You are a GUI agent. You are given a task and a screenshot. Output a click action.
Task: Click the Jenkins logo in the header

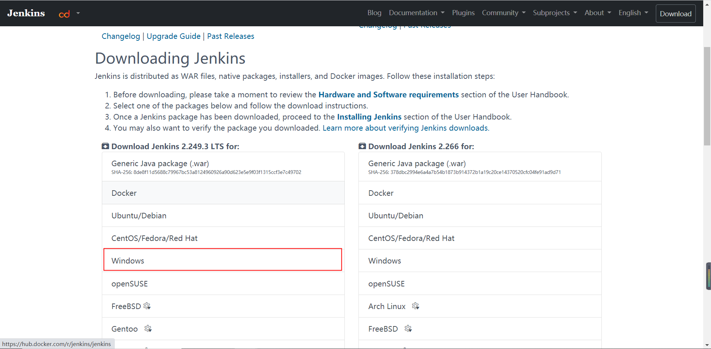point(26,13)
